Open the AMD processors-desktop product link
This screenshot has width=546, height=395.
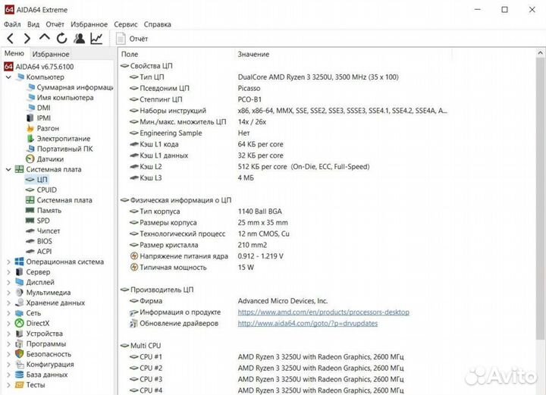tap(324, 312)
